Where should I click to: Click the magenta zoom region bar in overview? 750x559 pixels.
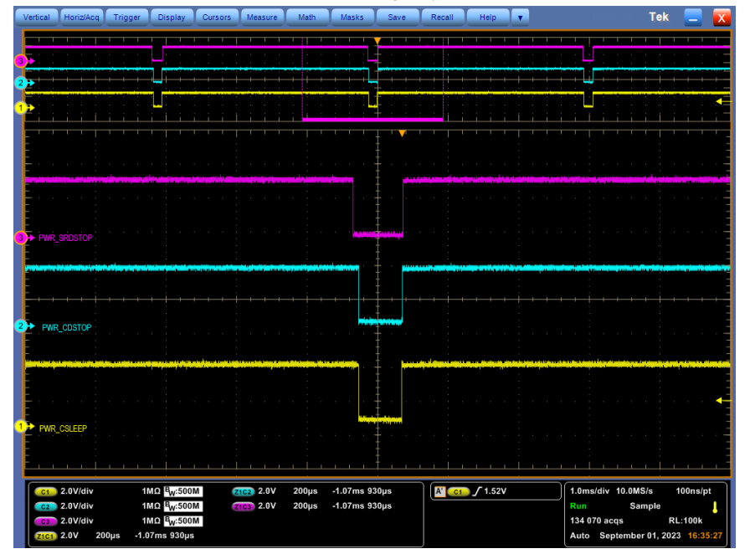coord(372,120)
